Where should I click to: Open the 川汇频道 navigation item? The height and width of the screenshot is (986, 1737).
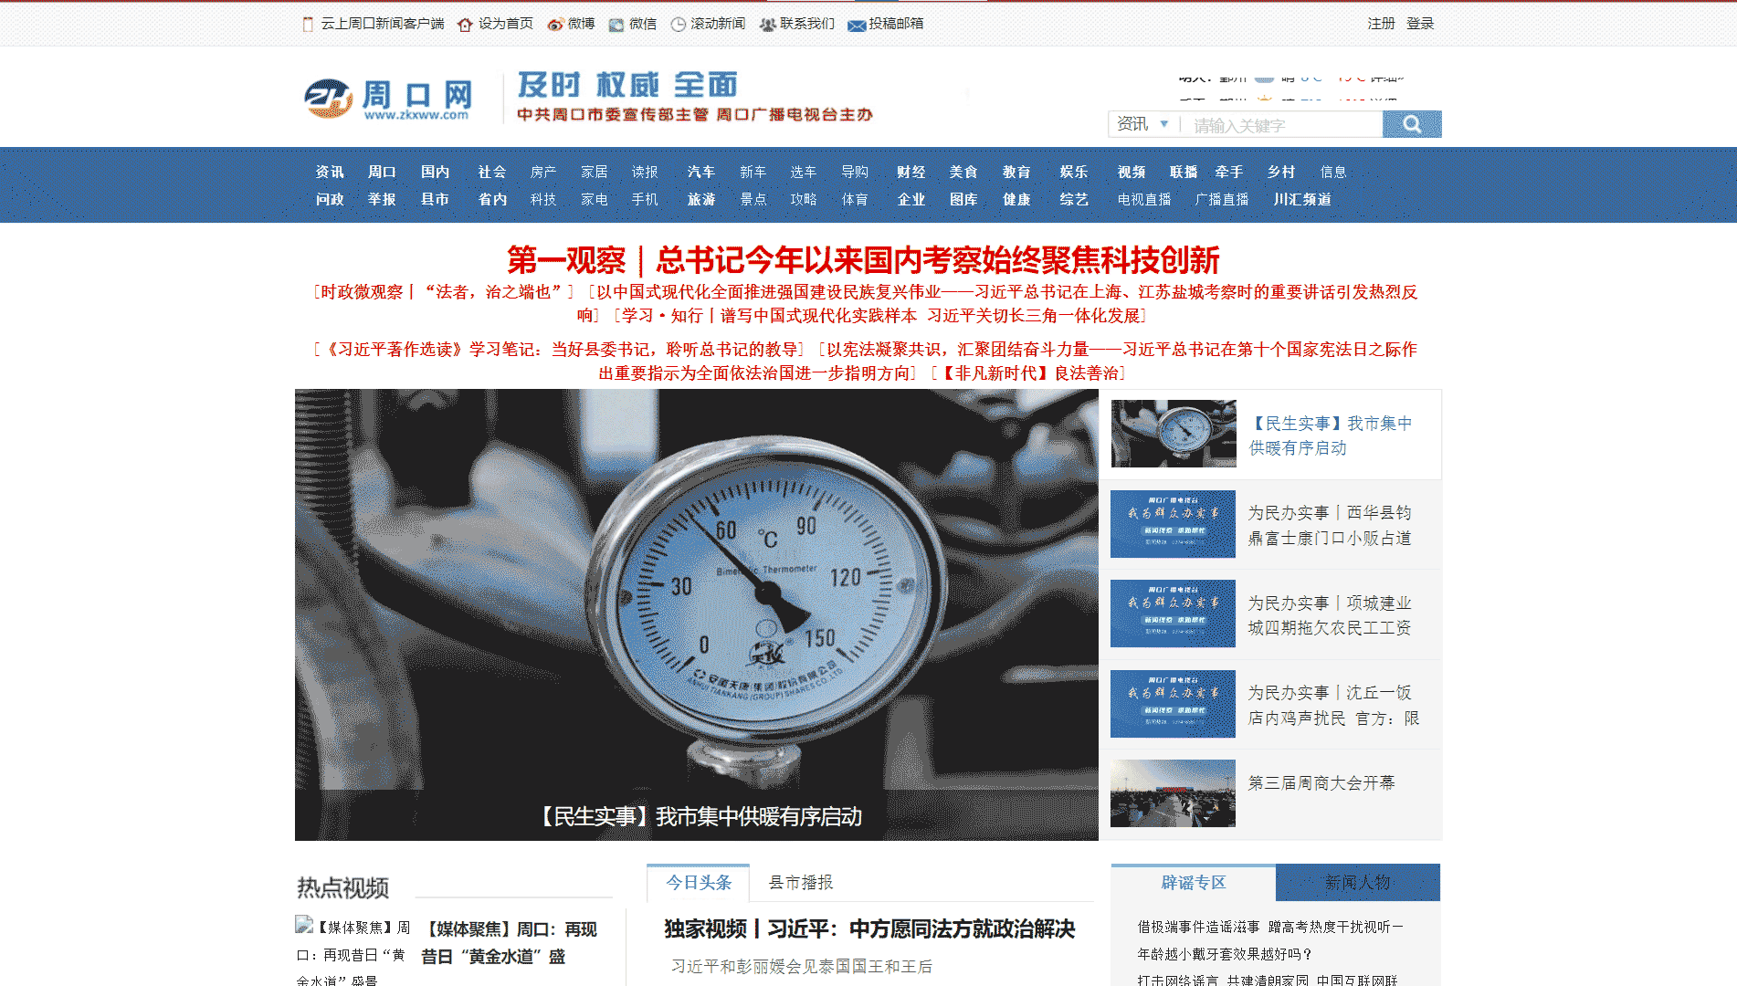pos(1302,199)
